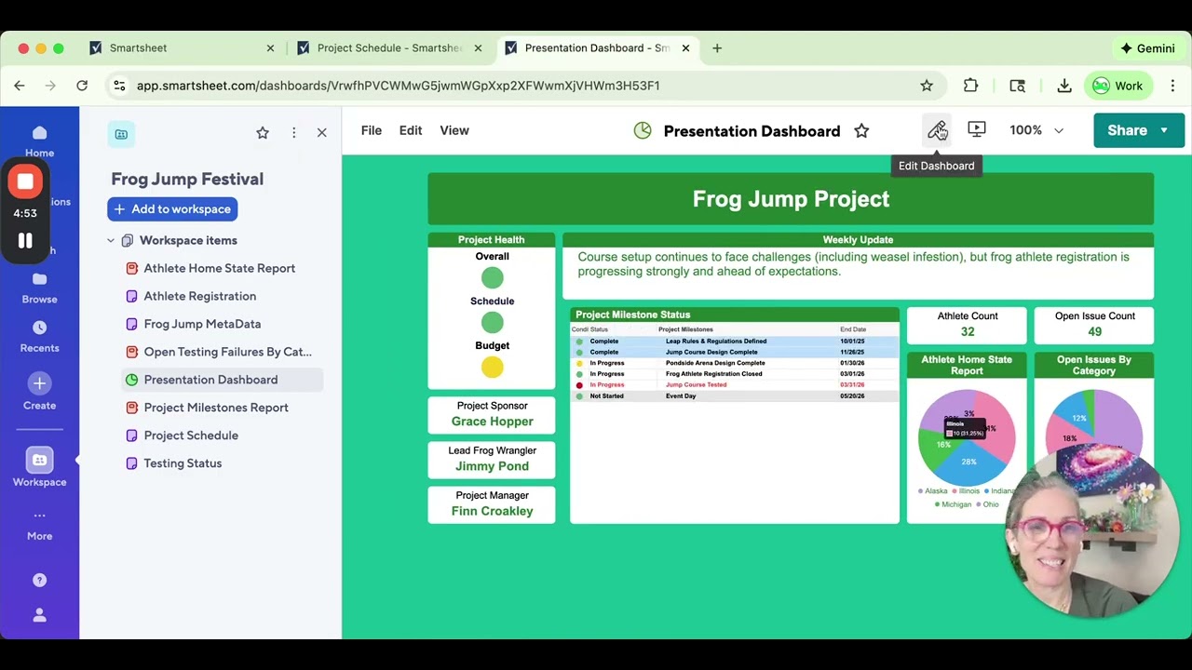The height and width of the screenshot is (670, 1192).
Task: Open Athlete Home State Report
Action: point(219,268)
